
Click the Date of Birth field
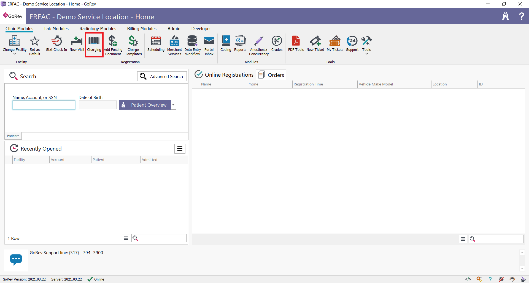click(x=98, y=105)
